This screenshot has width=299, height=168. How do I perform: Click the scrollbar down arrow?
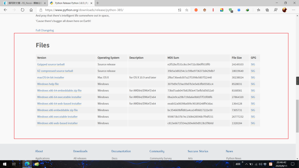tap(297, 158)
